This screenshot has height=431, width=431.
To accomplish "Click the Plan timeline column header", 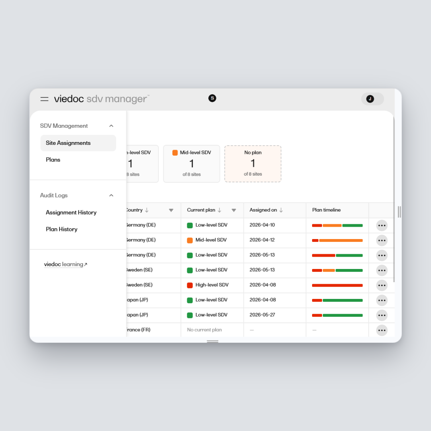I will click(x=326, y=210).
